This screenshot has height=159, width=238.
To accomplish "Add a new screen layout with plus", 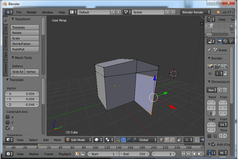I will [x=113, y=12].
